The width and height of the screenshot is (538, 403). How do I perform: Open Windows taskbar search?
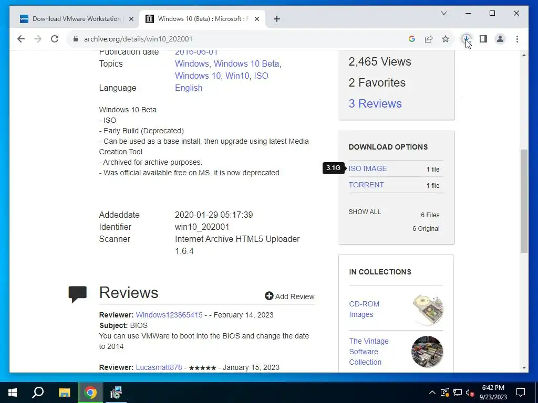(38, 393)
